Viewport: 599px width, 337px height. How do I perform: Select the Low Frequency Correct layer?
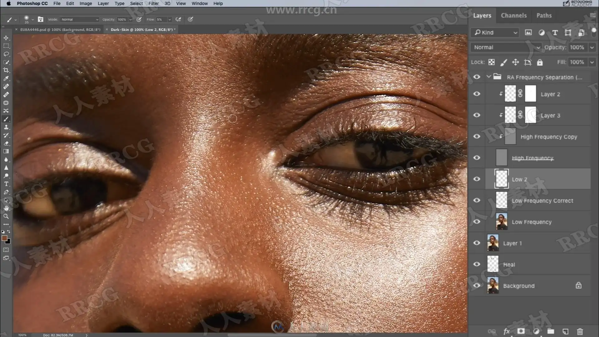(x=542, y=201)
